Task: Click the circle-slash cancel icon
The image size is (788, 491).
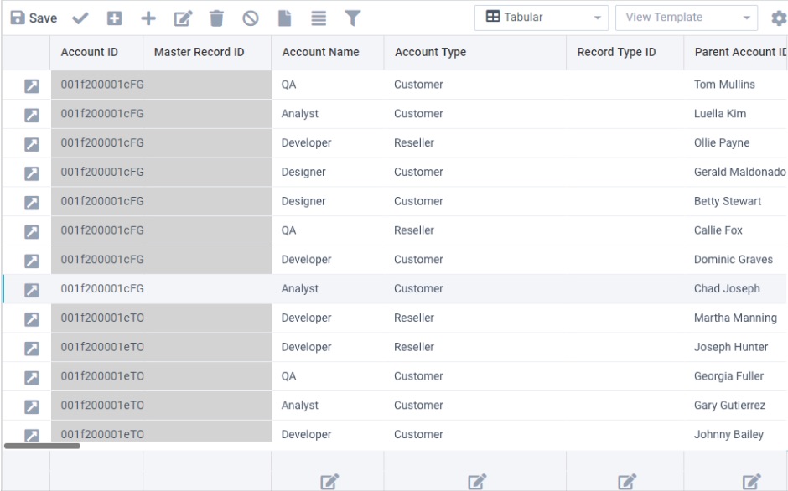Action: 251,18
